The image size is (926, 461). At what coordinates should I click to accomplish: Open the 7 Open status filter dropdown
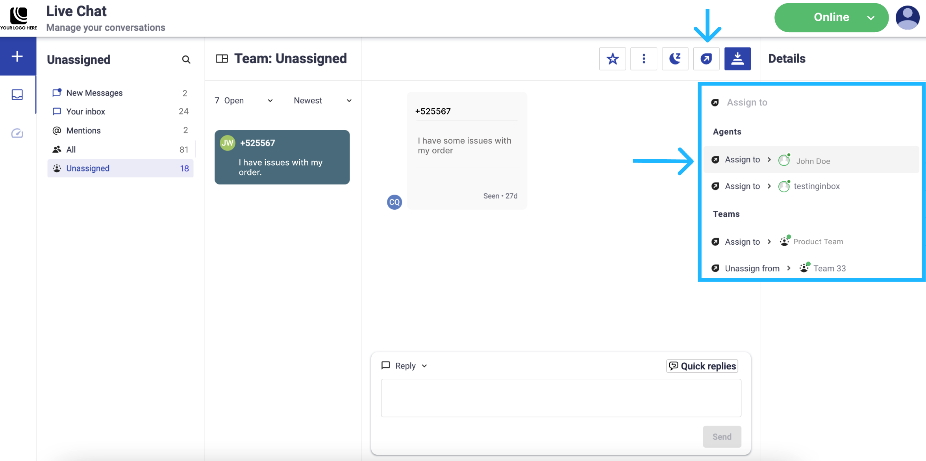click(x=244, y=101)
